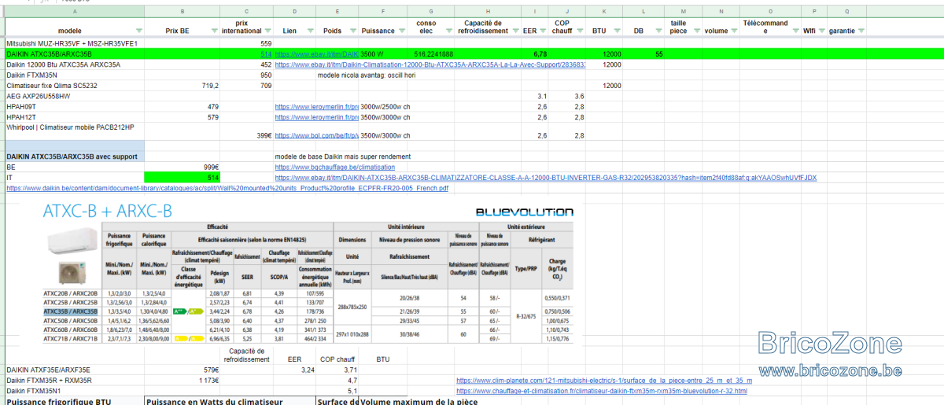944x405 pixels.
Task: Select the DAIKIN ATXF35E/ARXF35E cell
Action: coord(75,369)
